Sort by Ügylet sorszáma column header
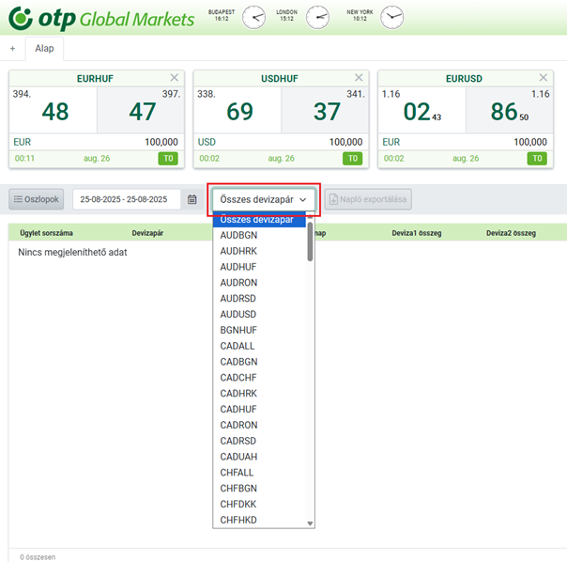 point(46,233)
